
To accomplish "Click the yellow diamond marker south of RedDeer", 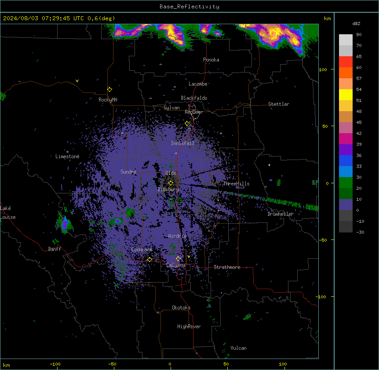I will [187, 123].
